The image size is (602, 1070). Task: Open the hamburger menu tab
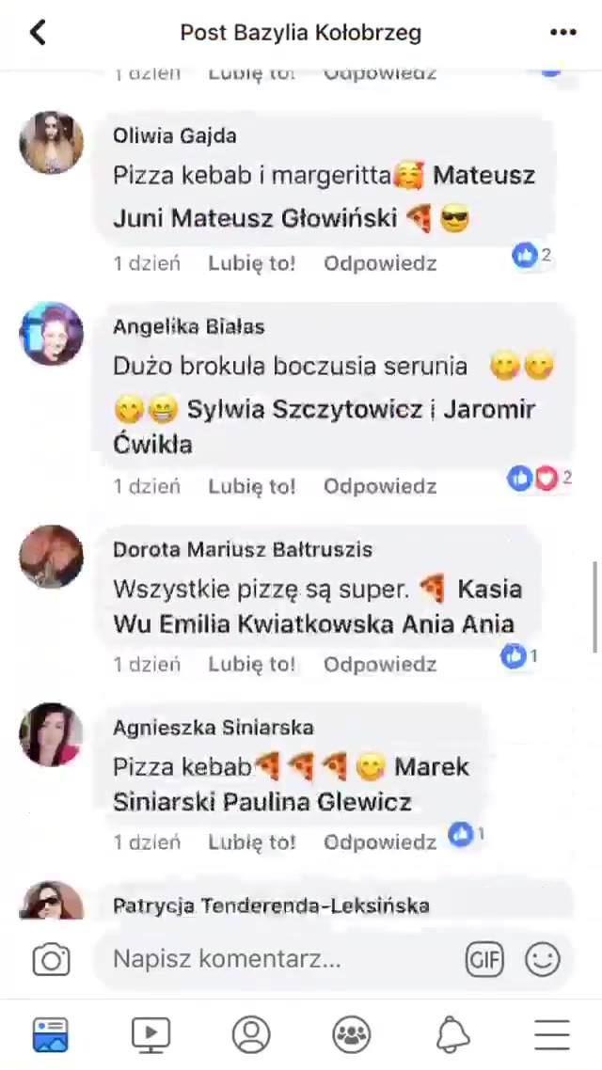[552, 1034]
